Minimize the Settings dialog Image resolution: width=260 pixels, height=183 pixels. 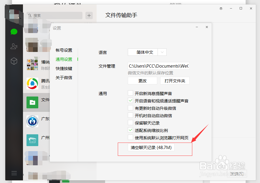(197, 27)
